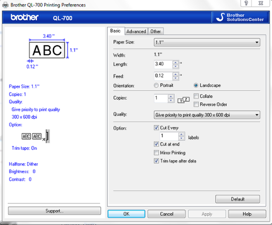Screen dimensions: 272x225
Task: Click the brother logo in the header
Action: pos(25,17)
